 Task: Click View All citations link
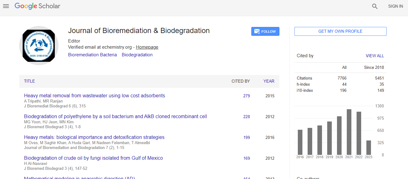pos(375,56)
